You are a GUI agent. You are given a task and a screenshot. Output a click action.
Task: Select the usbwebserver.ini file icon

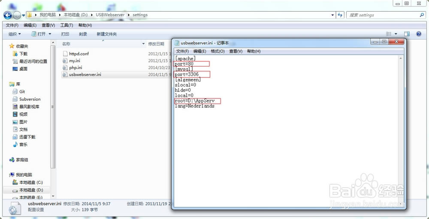click(65, 75)
